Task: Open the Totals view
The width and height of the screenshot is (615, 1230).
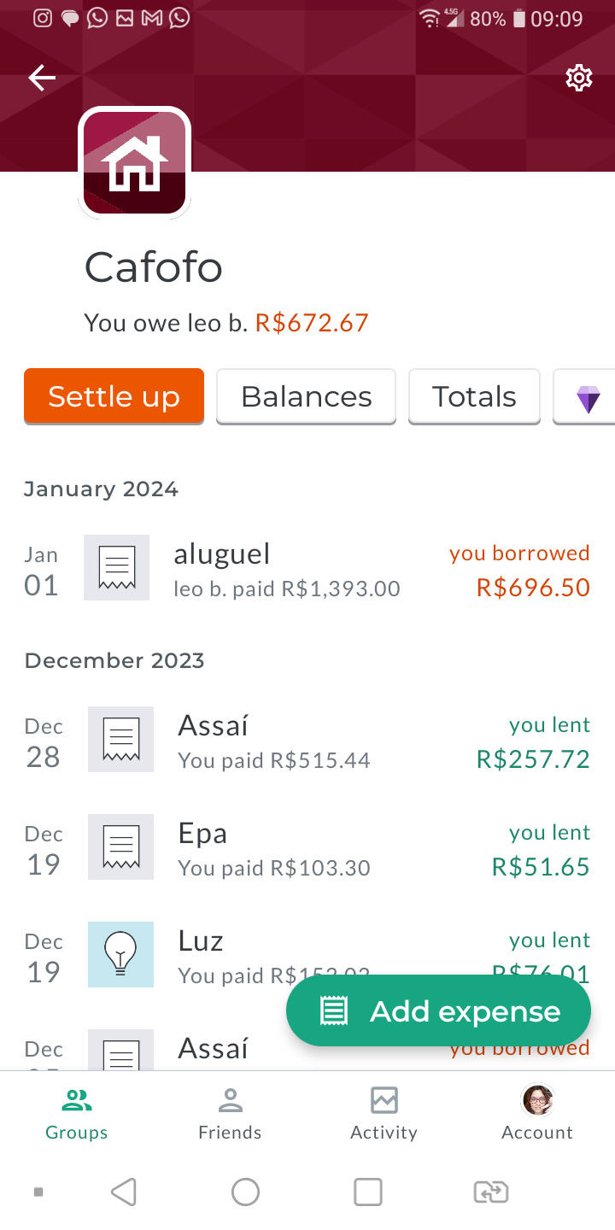Action: coord(474,396)
